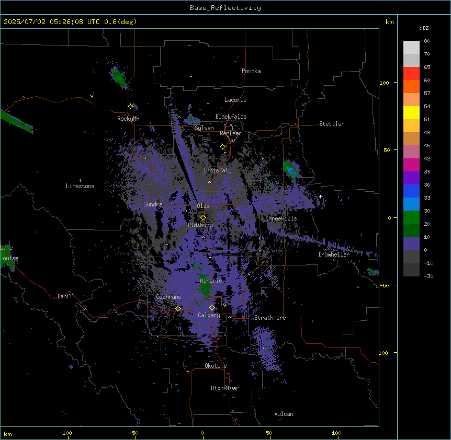This screenshot has height=440, width=451.
Task: Click the RedDeer city label
Action: tap(230, 133)
